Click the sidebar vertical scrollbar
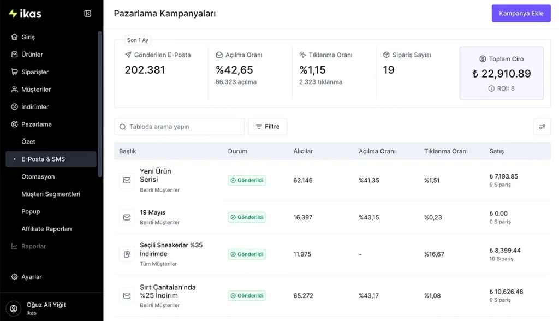559x321 pixels. (x=99, y=104)
